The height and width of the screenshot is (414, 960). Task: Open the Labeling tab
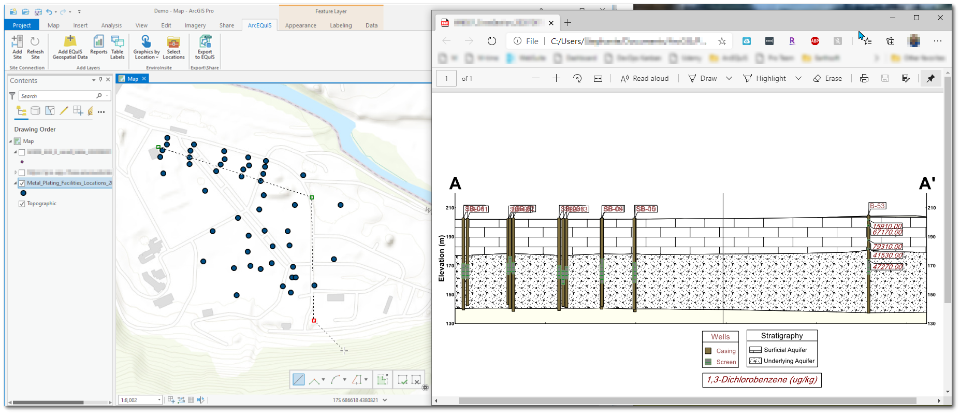341,25
